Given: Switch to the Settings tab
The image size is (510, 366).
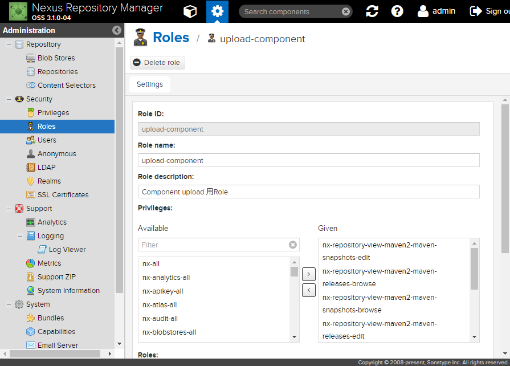Looking at the screenshot, I should coord(150,84).
